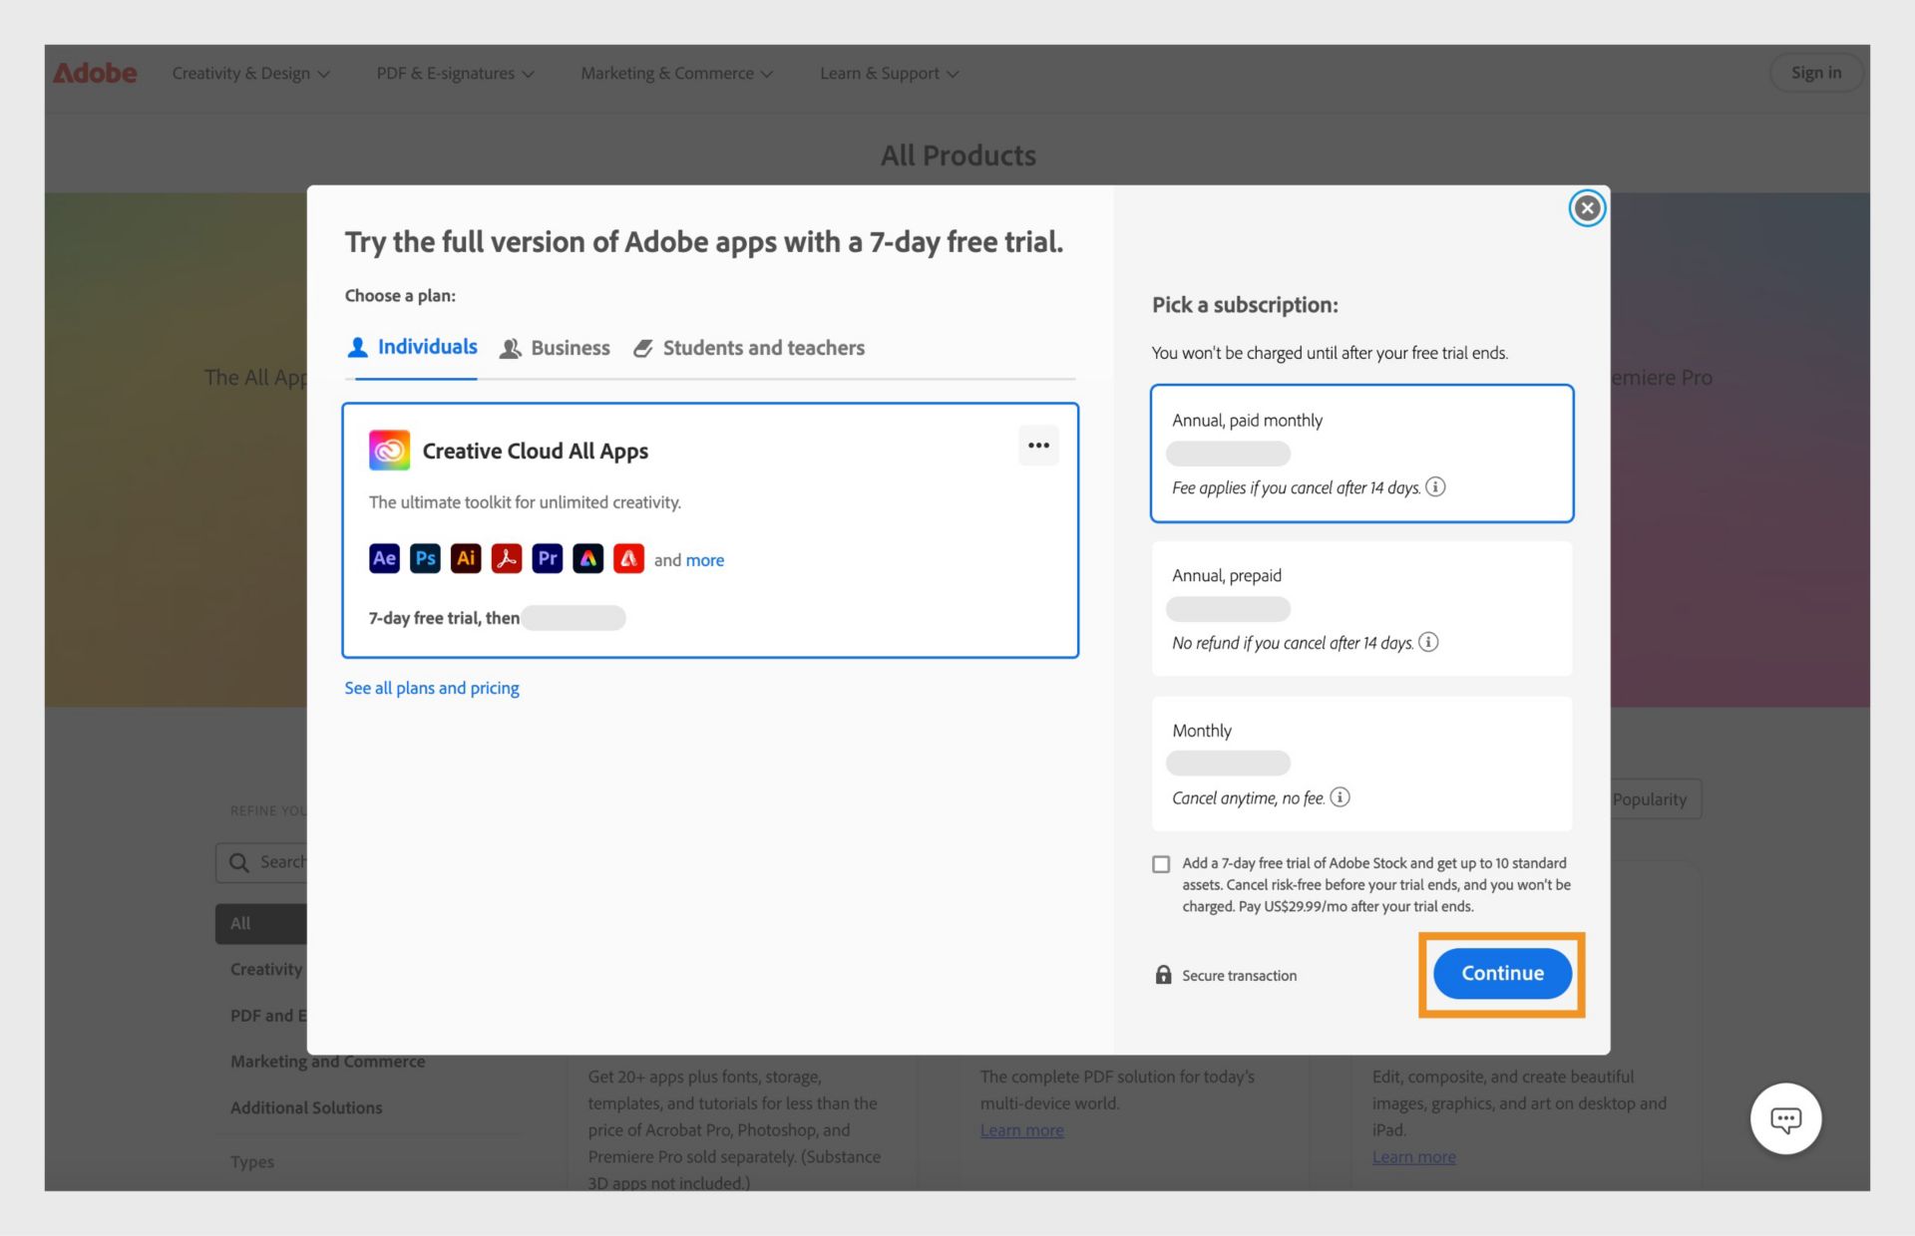Viewport: 1915px width, 1236px height.
Task: Switch to Students and teachers plan
Action: click(763, 346)
